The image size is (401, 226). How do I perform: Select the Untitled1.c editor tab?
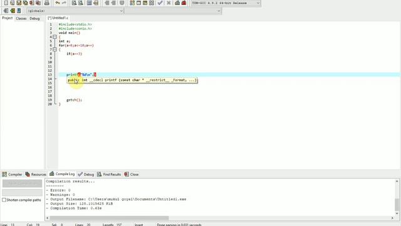pyautogui.click(x=58, y=18)
